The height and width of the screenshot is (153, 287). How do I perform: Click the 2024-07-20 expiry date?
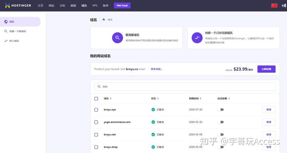(x=196, y=110)
